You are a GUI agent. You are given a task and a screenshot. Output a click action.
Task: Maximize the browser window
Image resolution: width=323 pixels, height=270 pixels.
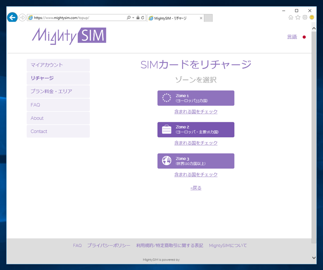[297, 11]
